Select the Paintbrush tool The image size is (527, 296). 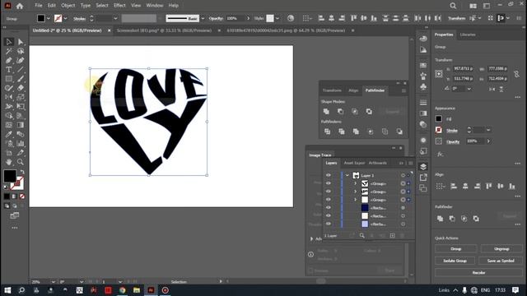tap(21, 79)
